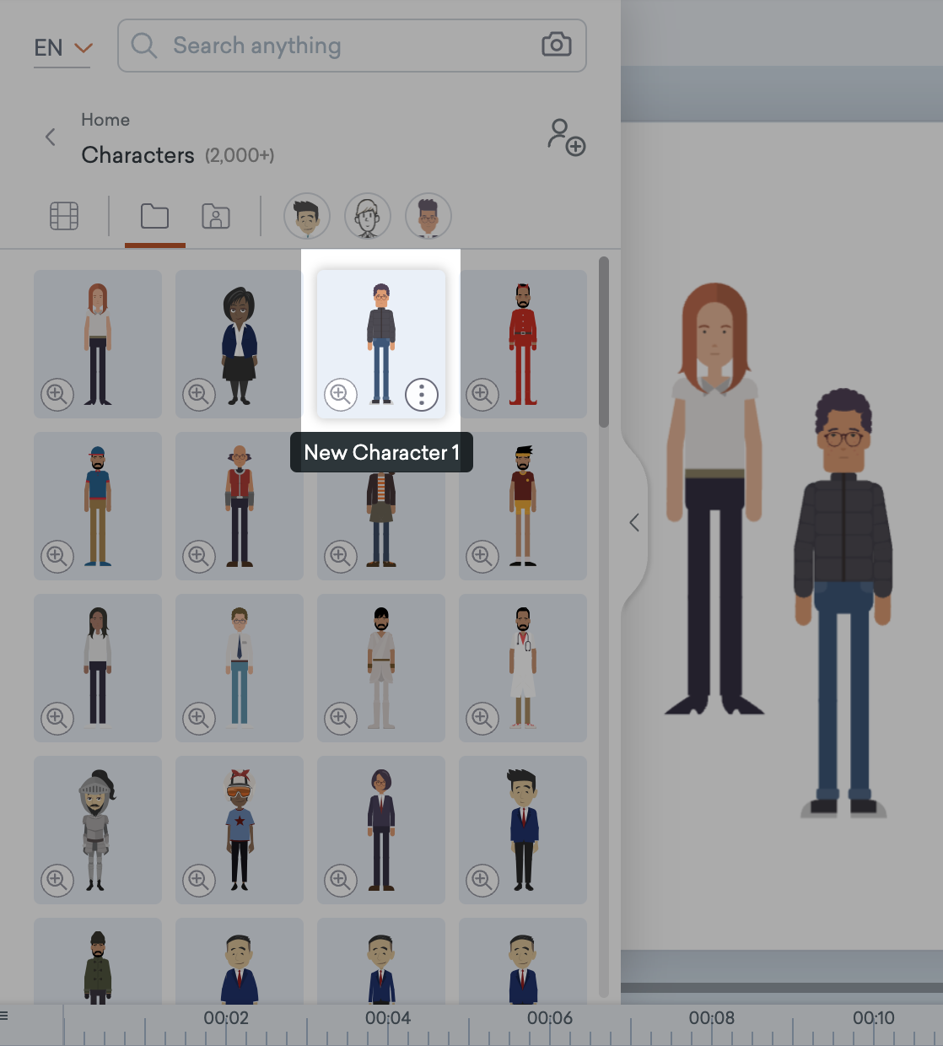The image size is (943, 1046).
Task: Click the camera image search icon
Action: pyautogui.click(x=556, y=45)
